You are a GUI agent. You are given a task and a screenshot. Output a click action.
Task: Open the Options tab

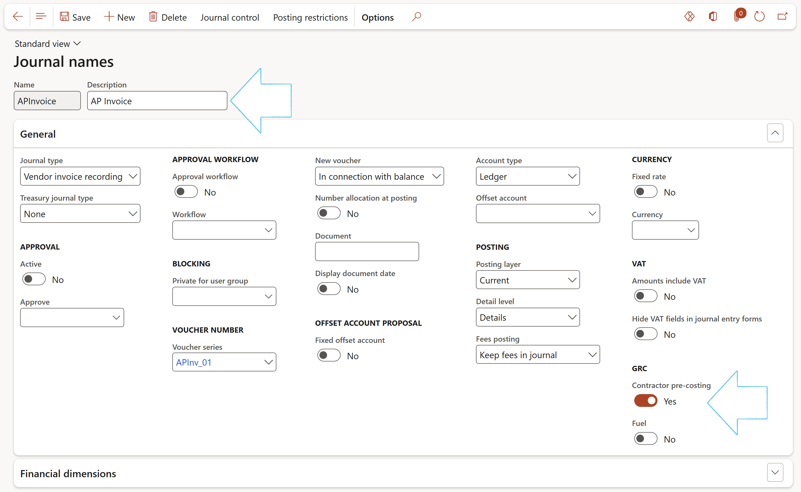(x=377, y=17)
